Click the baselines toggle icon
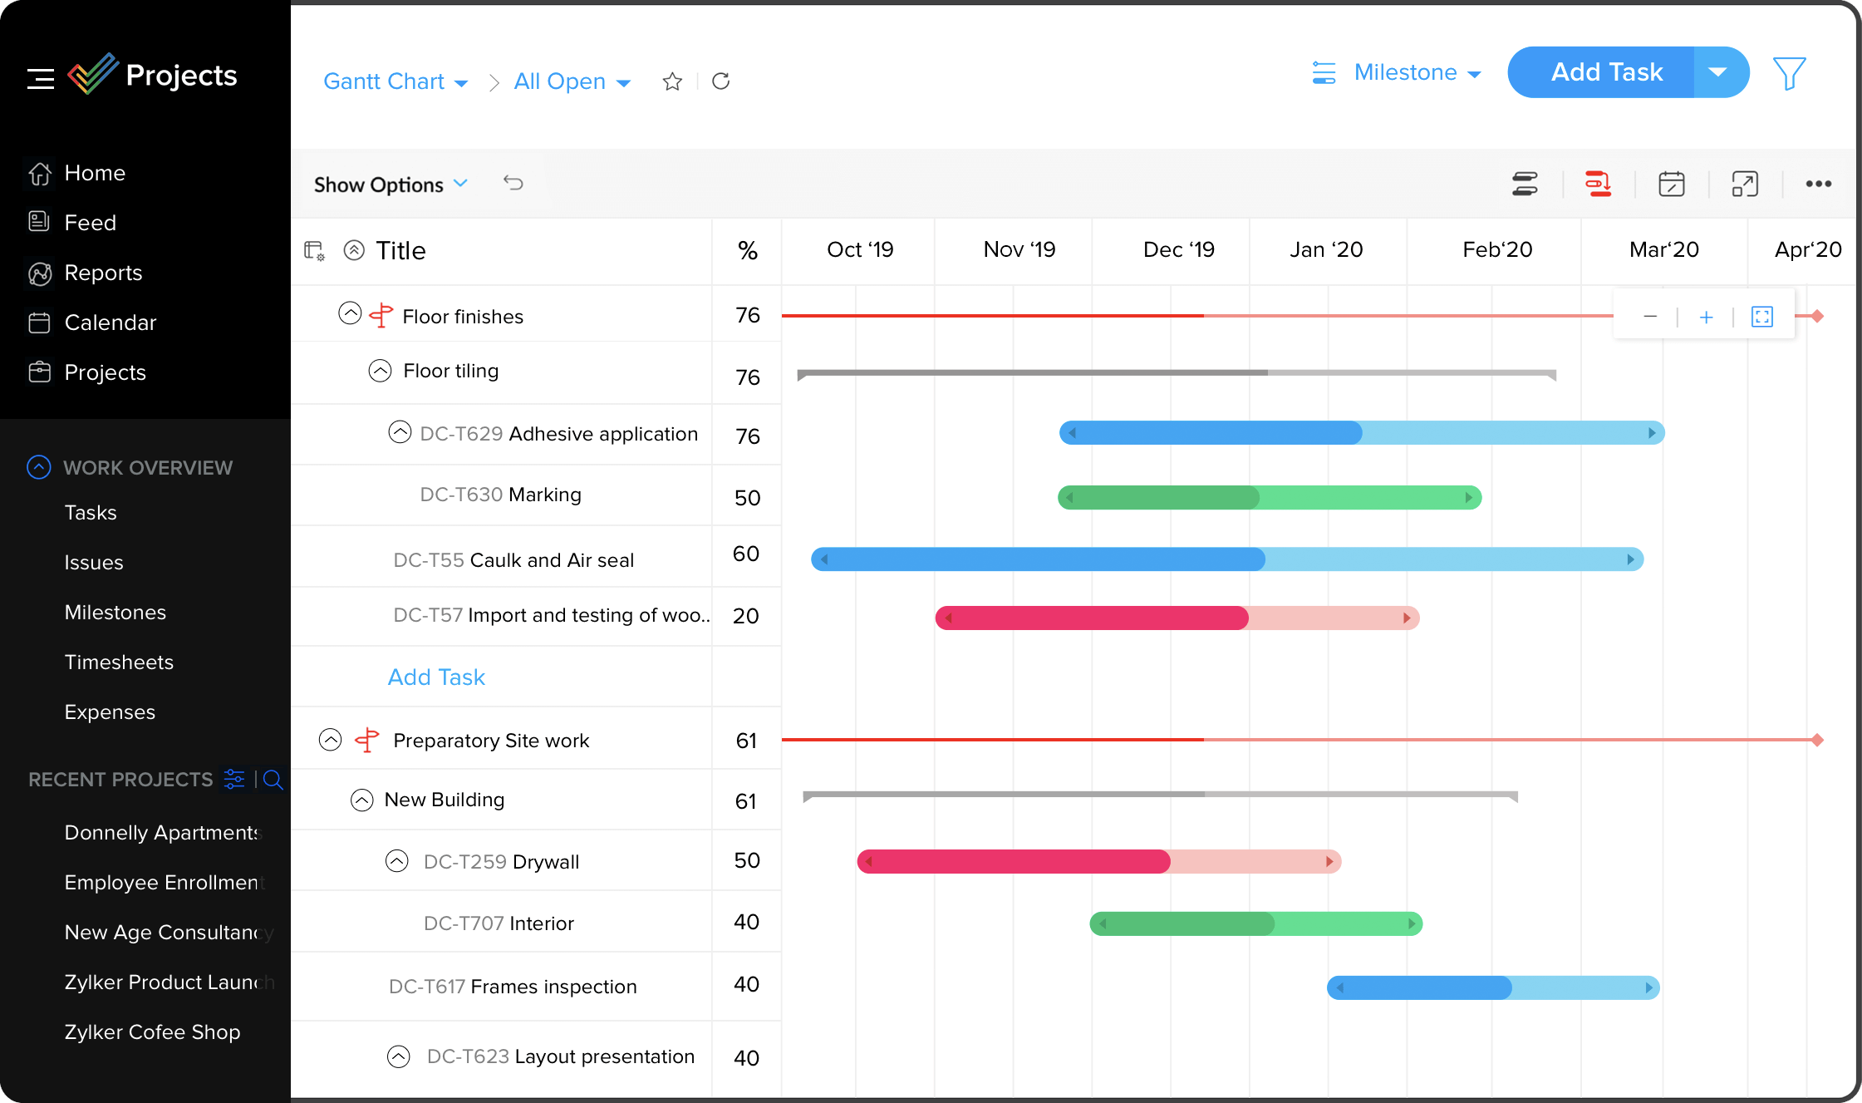 (1525, 183)
